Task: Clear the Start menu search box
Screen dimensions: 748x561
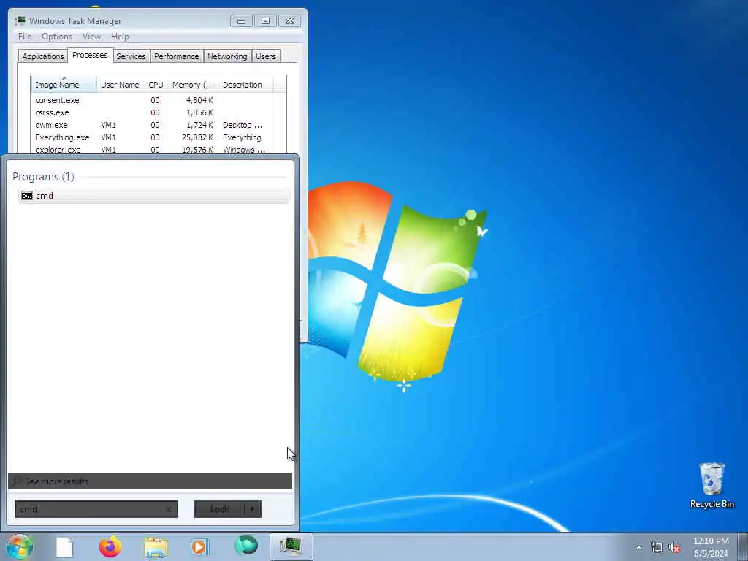Action: (x=169, y=509)
